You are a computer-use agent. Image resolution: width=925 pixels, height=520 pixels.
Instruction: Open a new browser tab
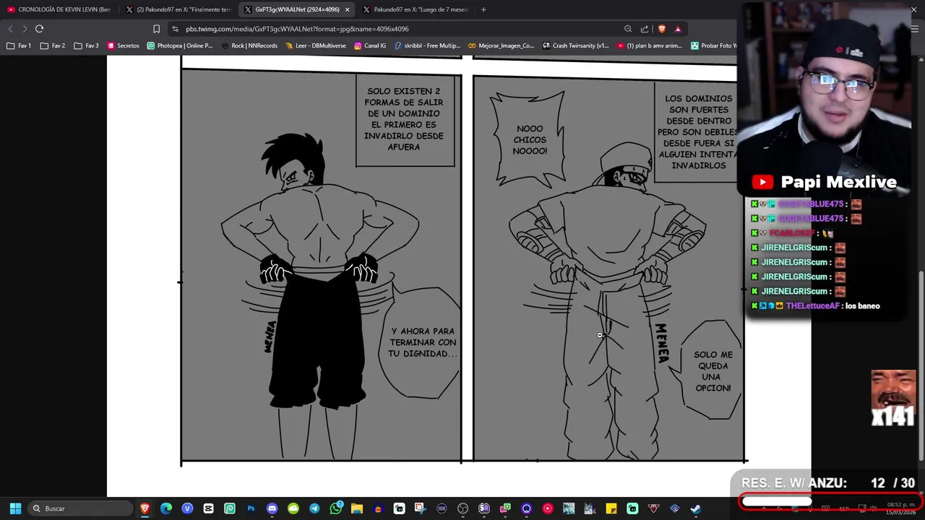click(x=483, y=9)
